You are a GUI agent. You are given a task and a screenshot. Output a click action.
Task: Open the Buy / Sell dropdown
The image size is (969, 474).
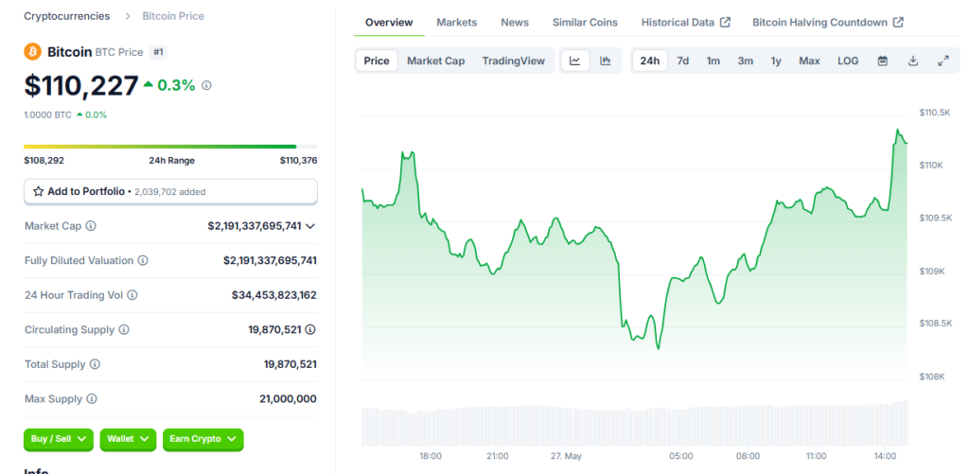coord(59,439)
